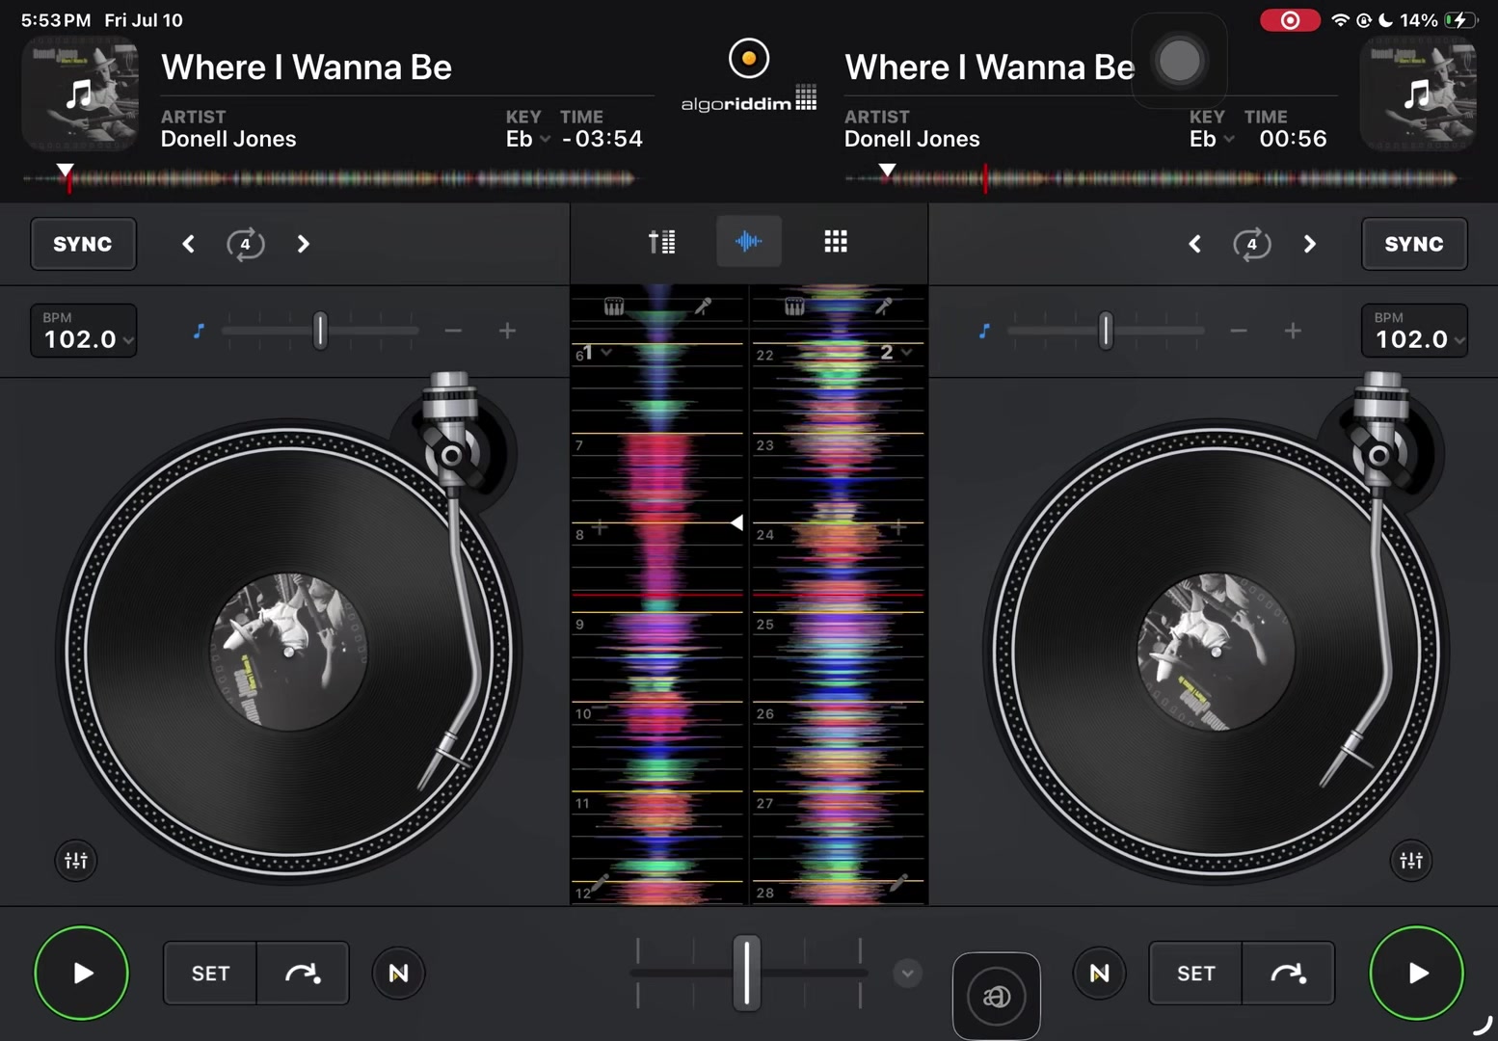Tap the right waveform drum pad icon

pos(794,307)
